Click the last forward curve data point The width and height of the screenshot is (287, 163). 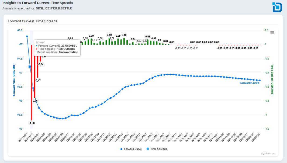tap(260, 81)
